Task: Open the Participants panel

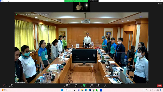Action: click(67, 85)
